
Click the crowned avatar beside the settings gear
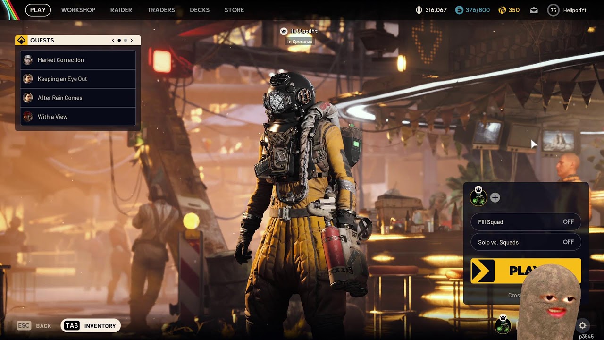pyautogui.click(x=503, y=325)
